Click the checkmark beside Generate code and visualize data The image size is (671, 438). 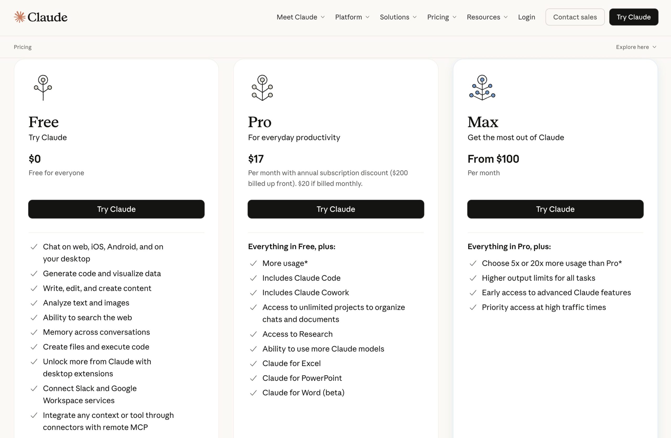pos(34,274)
